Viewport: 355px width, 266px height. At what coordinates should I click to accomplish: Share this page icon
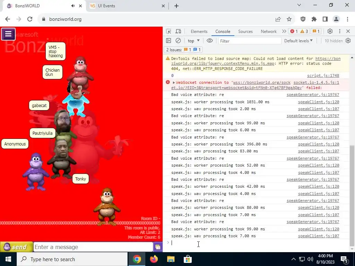(278, 19)
